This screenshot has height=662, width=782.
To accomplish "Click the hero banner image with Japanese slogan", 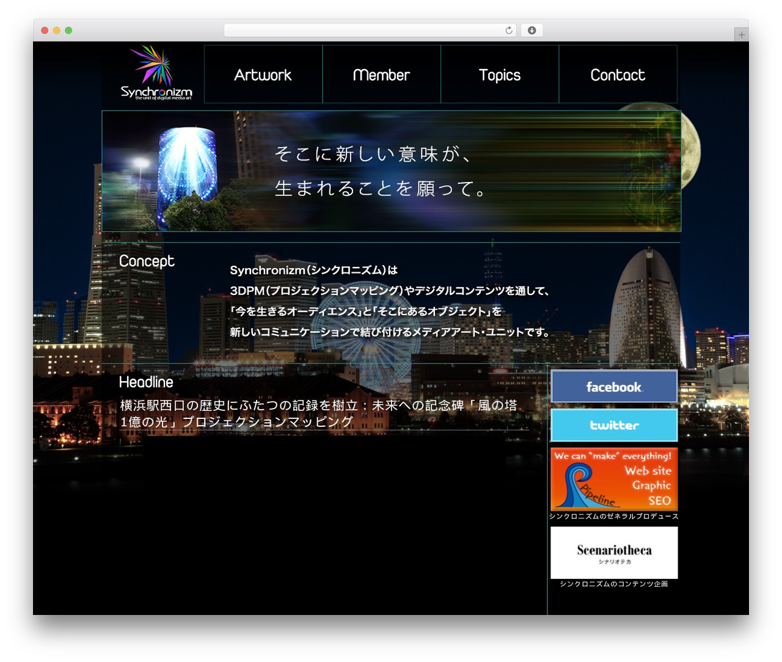I will (x=391, y=171).
